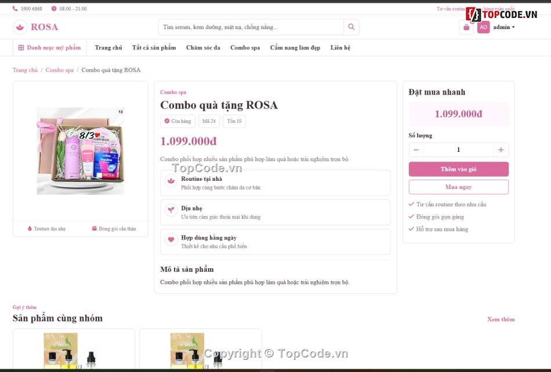
Task: Open the shopping bag cart icon
Action: point(466,27)
